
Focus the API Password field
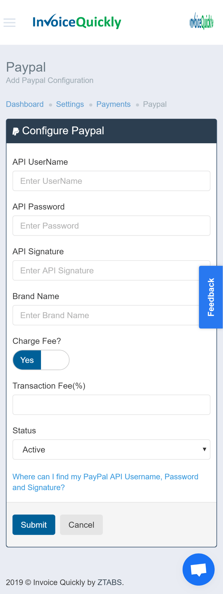point(111,226)
